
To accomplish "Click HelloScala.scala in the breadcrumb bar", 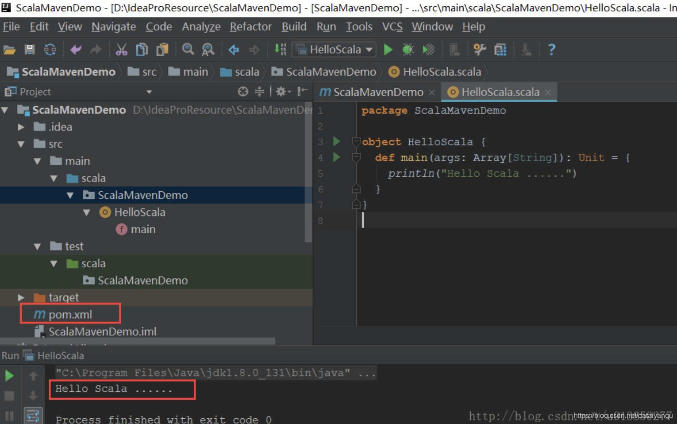I will click(x=435, y=72).
